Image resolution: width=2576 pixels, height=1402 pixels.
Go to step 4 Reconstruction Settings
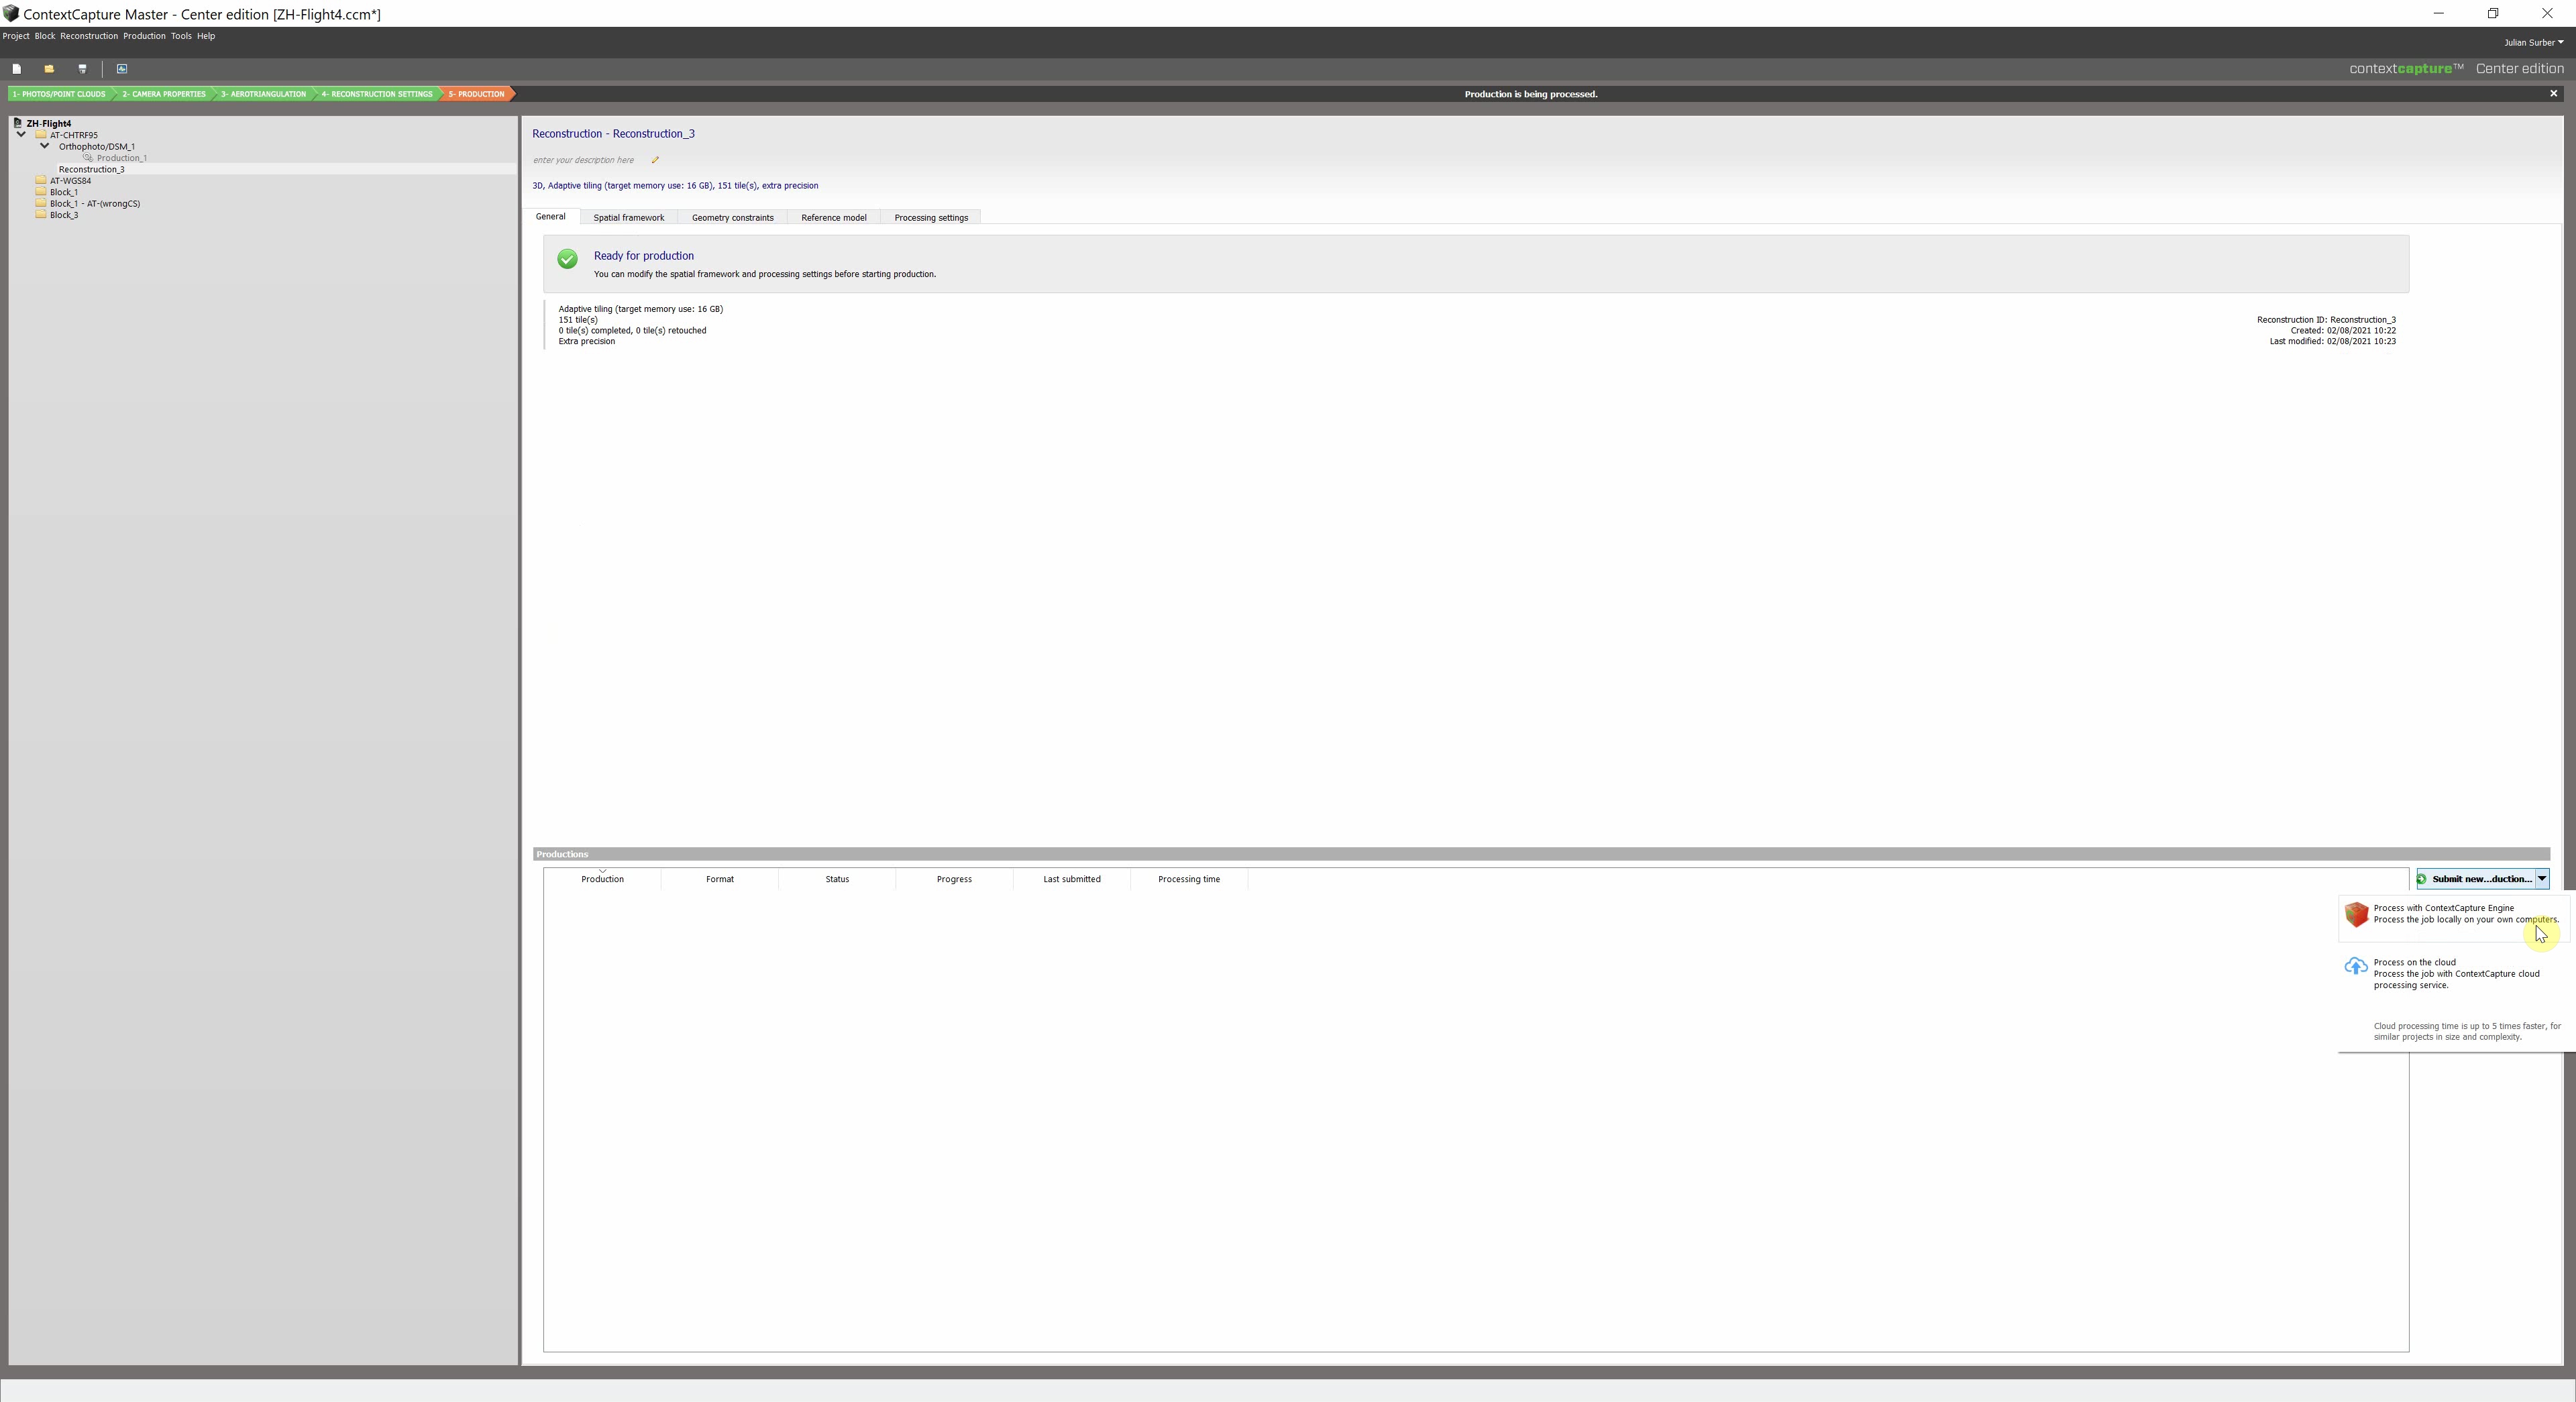pyautogui.click(x=377, y=94)
